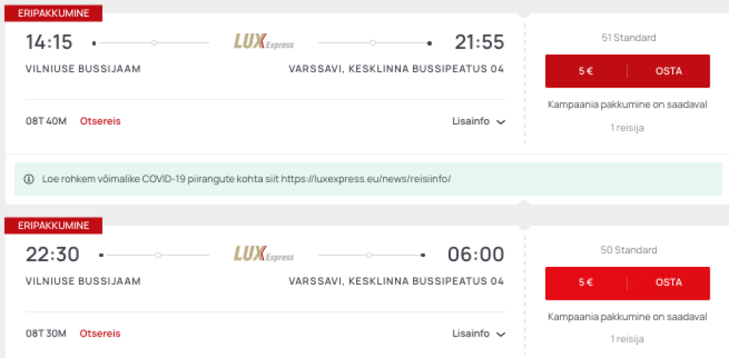Click '50 Standard' seat availability text

pos(627,250)
